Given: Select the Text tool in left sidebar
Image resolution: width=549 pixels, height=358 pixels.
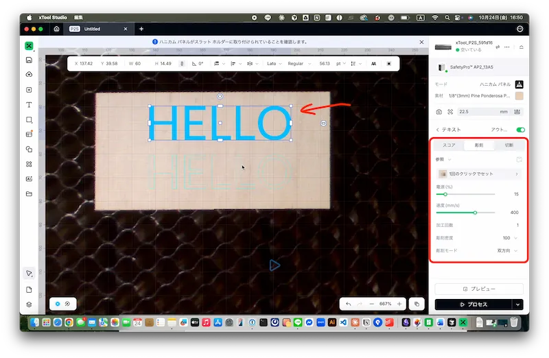Looking at the screenshot, I should click(x=29, y=105).
